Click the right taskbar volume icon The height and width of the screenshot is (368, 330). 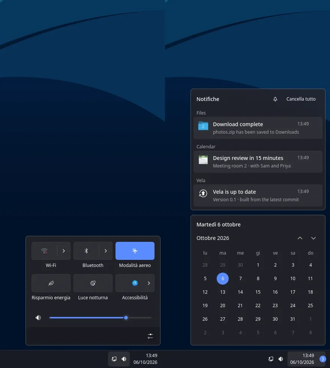280,359
